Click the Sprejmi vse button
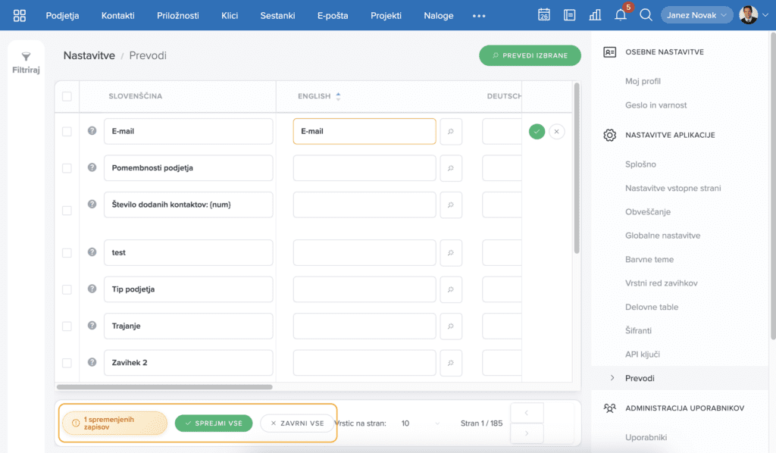The image size is (776, 453). (214, 423)
